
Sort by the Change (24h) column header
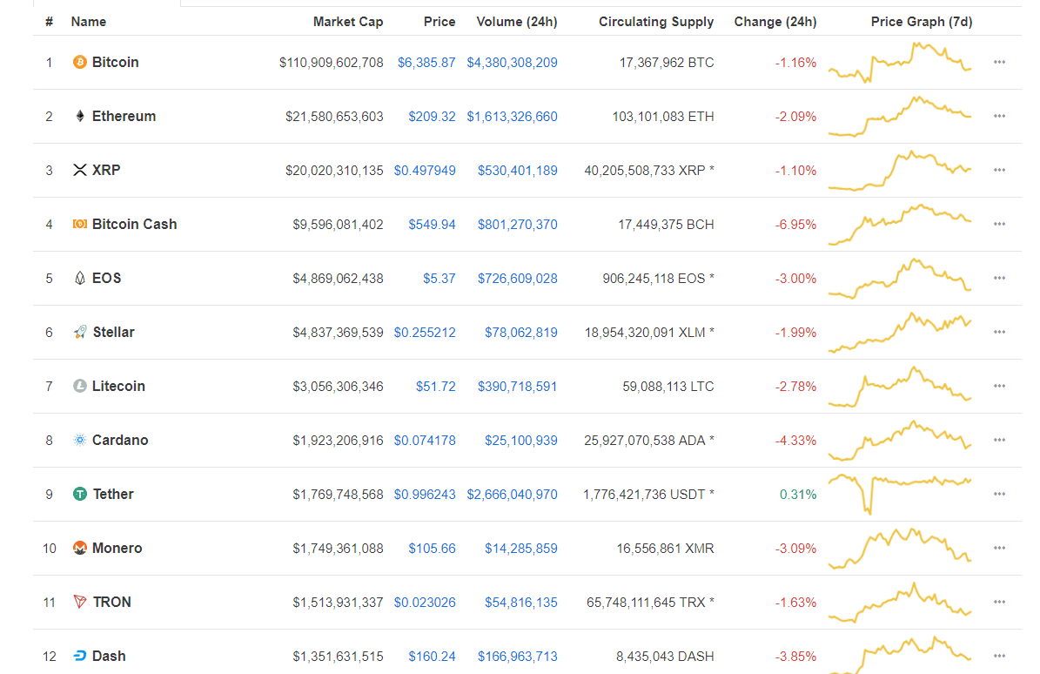775,22
